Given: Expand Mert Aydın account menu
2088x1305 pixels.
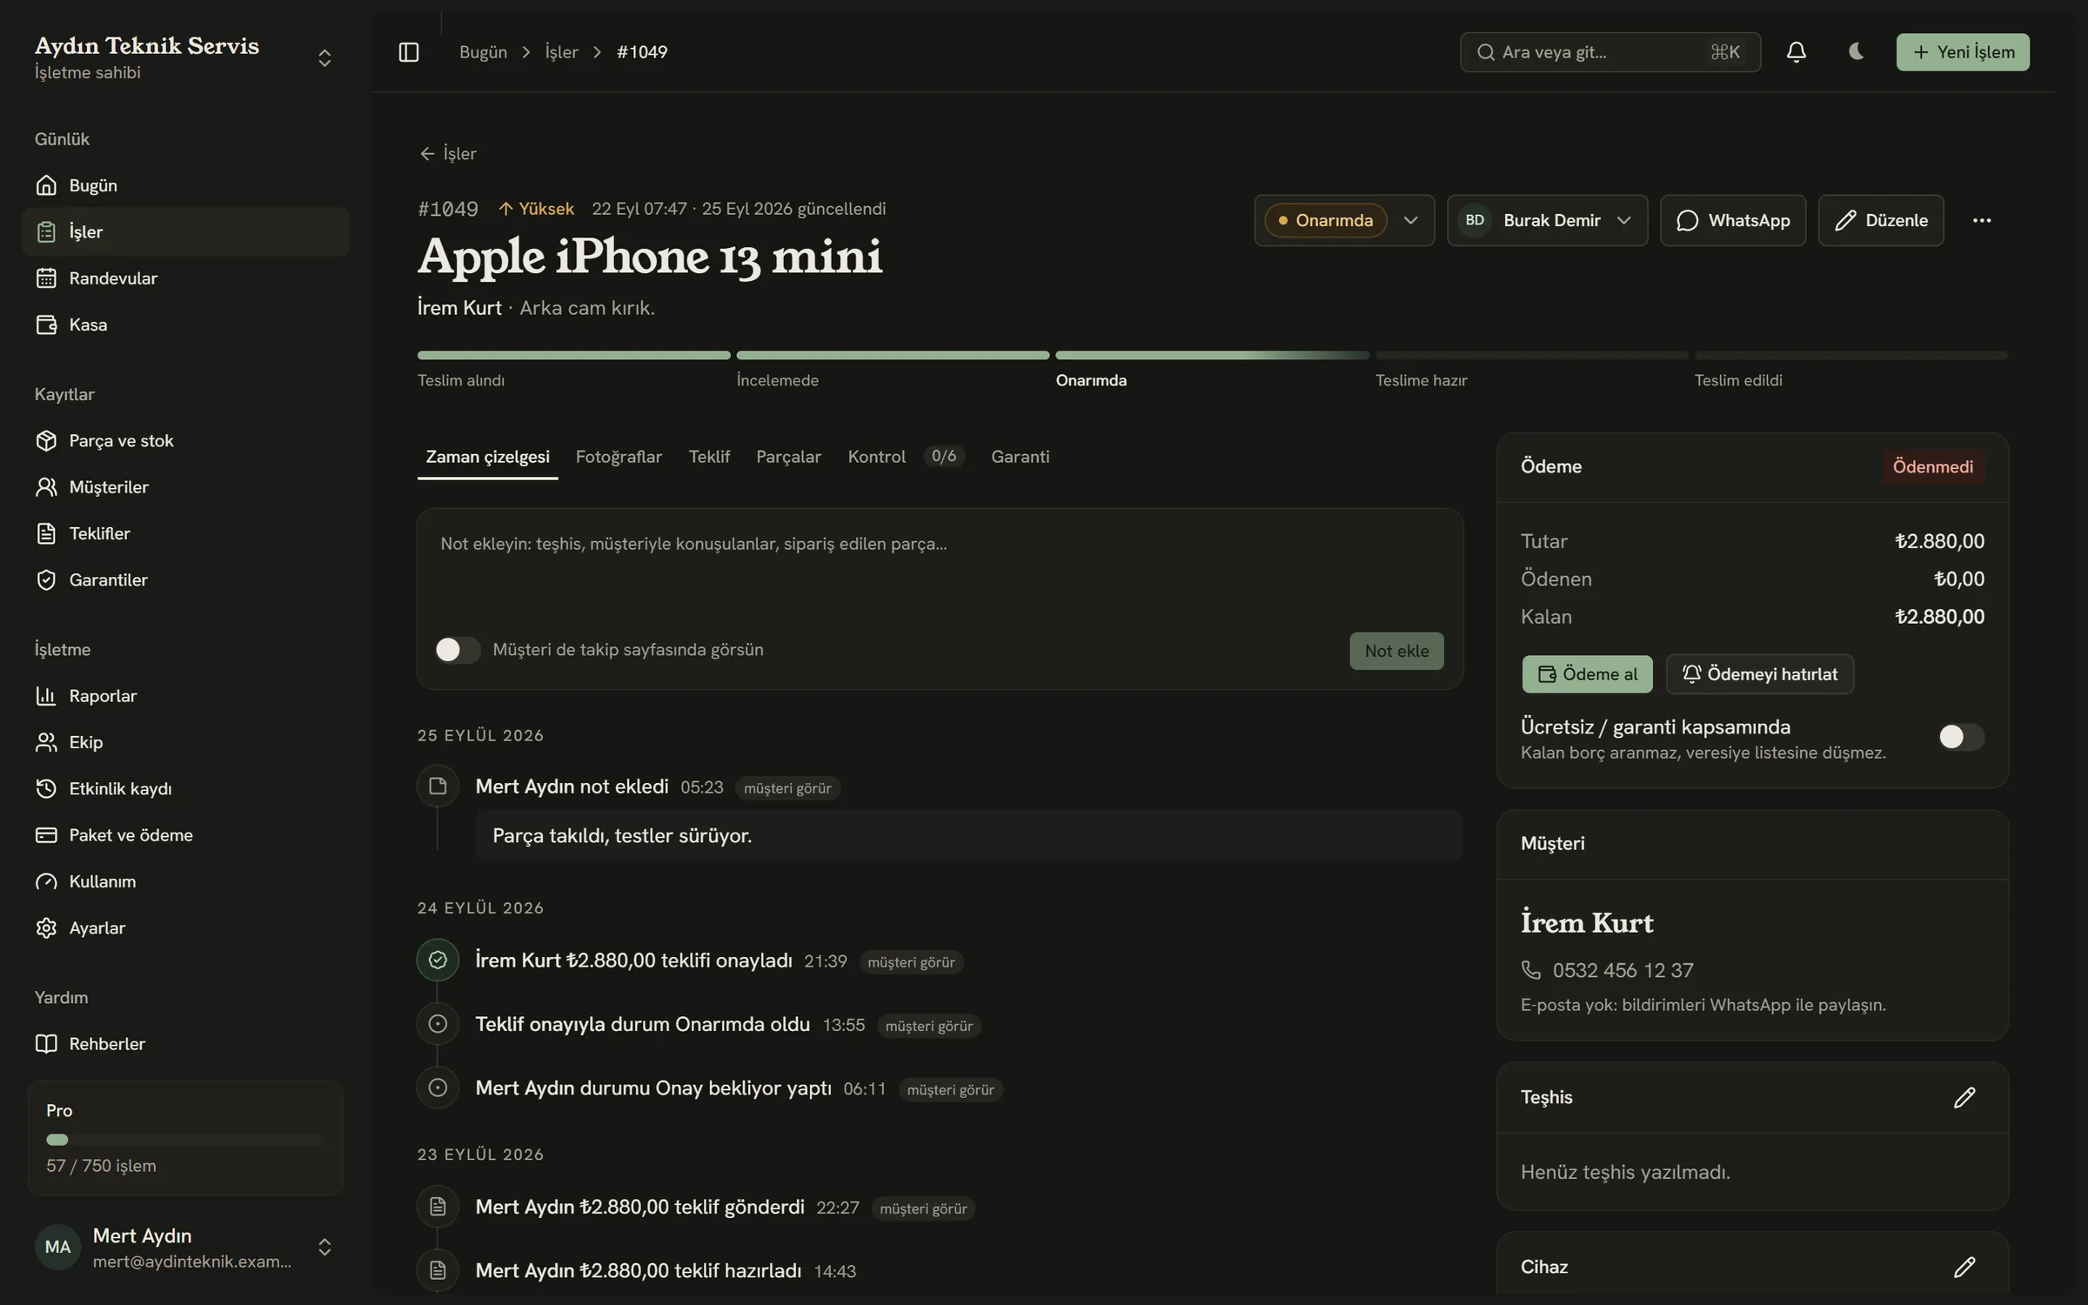Looking at the screenshot, I should pyautogui.click(x=185, y=1247).
